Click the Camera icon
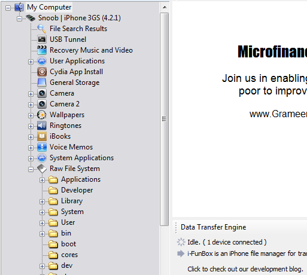Viewport: 307px width, 275px height. (x=42, y=93)
